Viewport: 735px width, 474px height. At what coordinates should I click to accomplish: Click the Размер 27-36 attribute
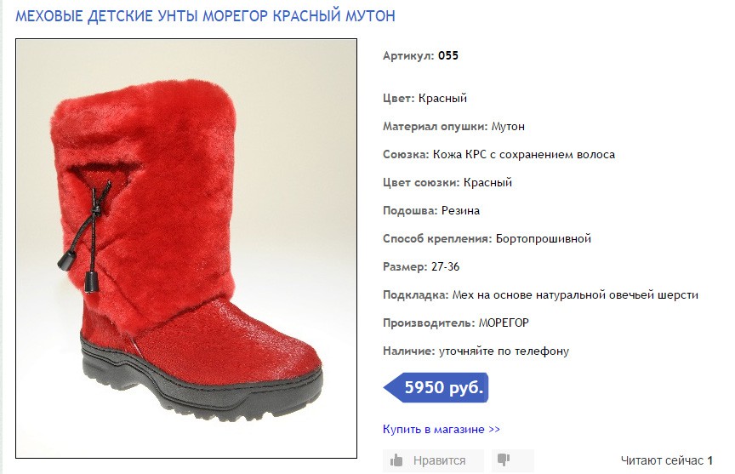coord(421,266)
